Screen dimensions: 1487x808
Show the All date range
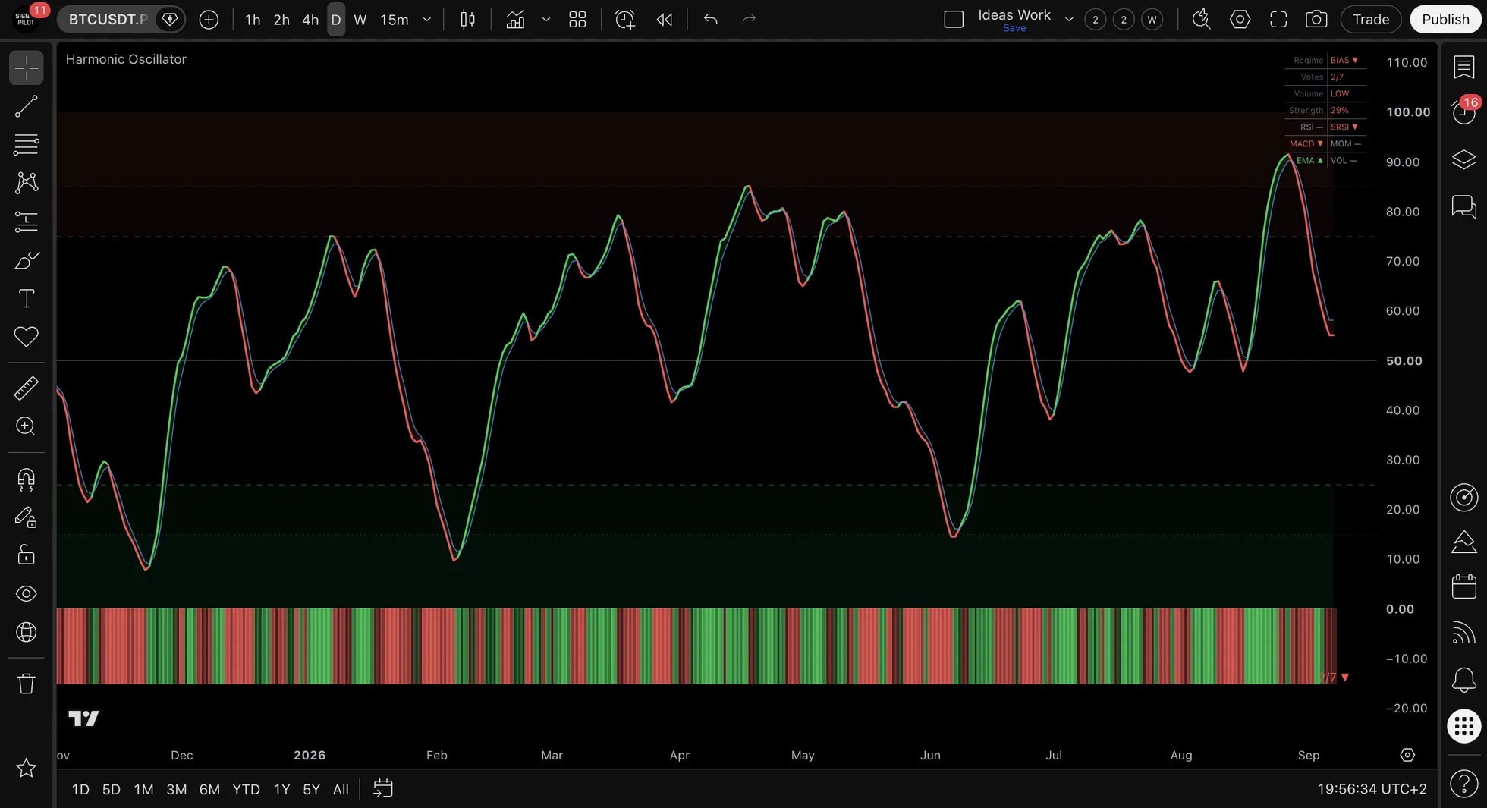click(x=341, y=790)
